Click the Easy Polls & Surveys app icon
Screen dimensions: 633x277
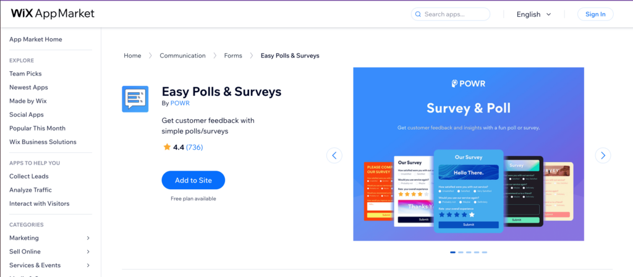pos(135,99)
